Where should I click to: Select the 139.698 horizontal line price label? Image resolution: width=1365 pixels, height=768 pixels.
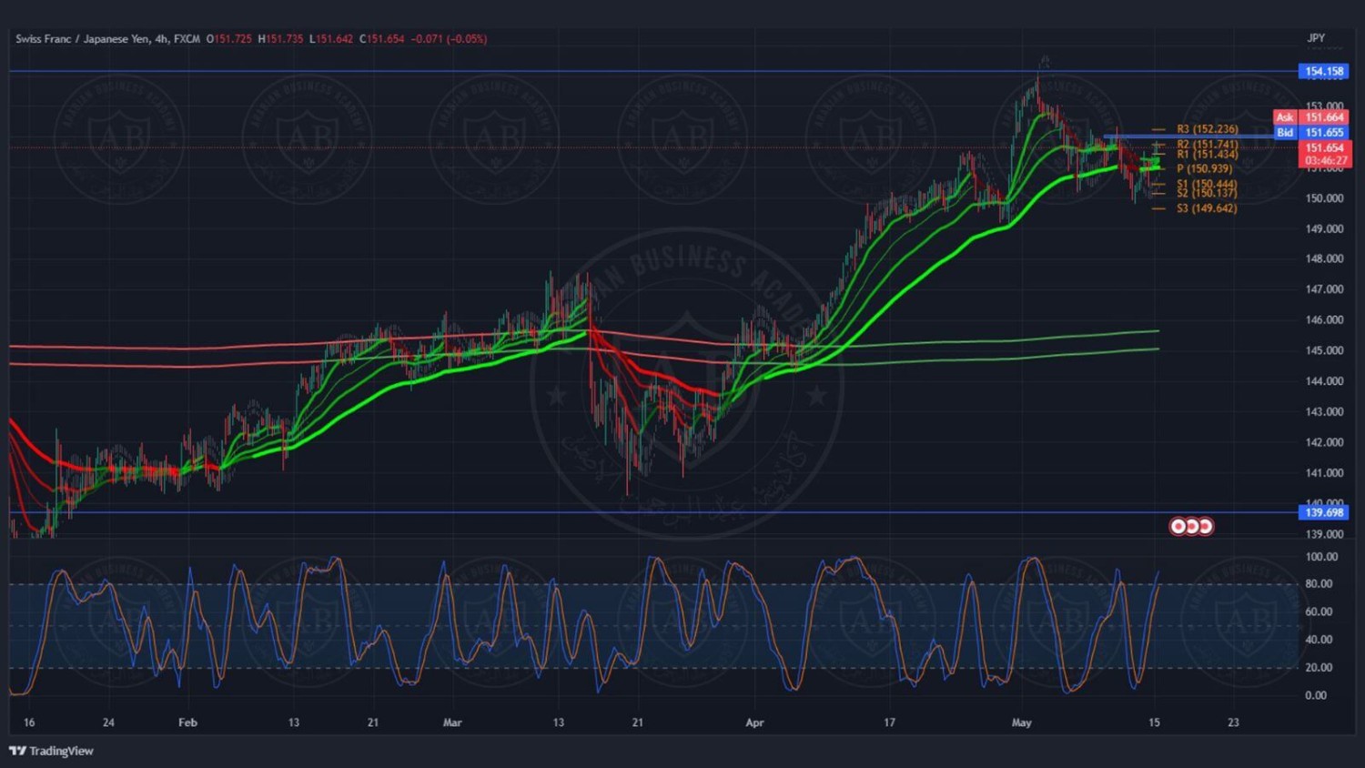coord(1324,512)
